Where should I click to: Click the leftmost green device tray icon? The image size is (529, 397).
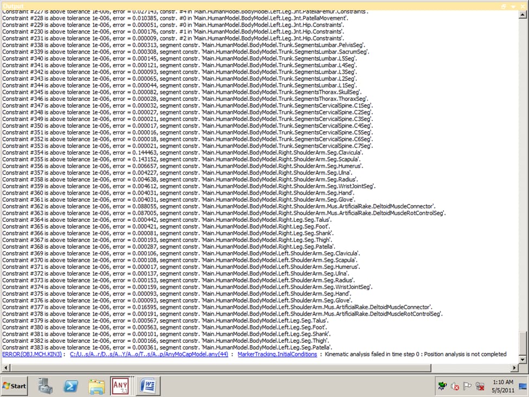pos(444,386)
